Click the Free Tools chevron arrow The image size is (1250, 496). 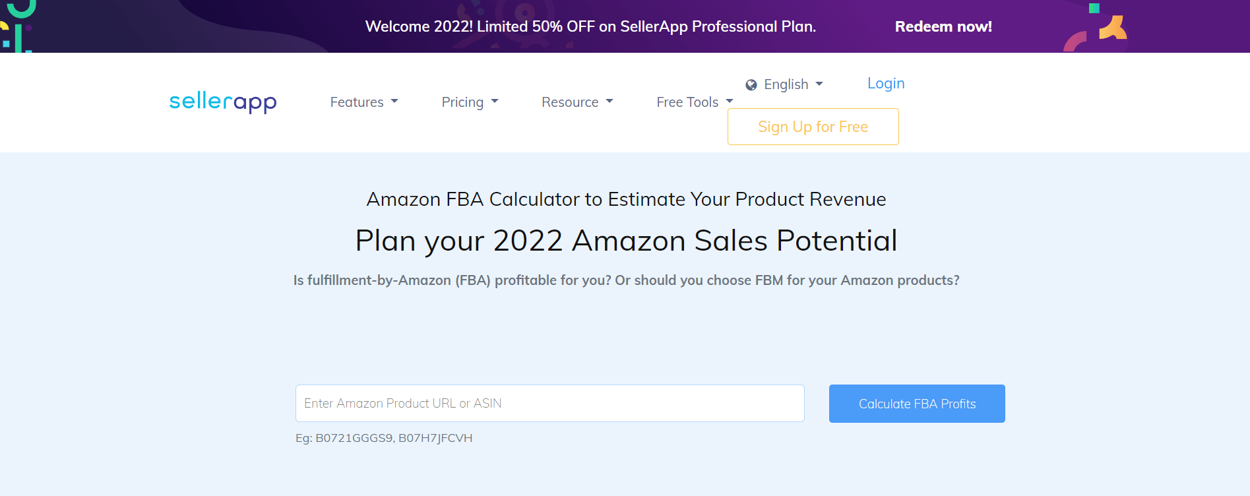[729, 102]
